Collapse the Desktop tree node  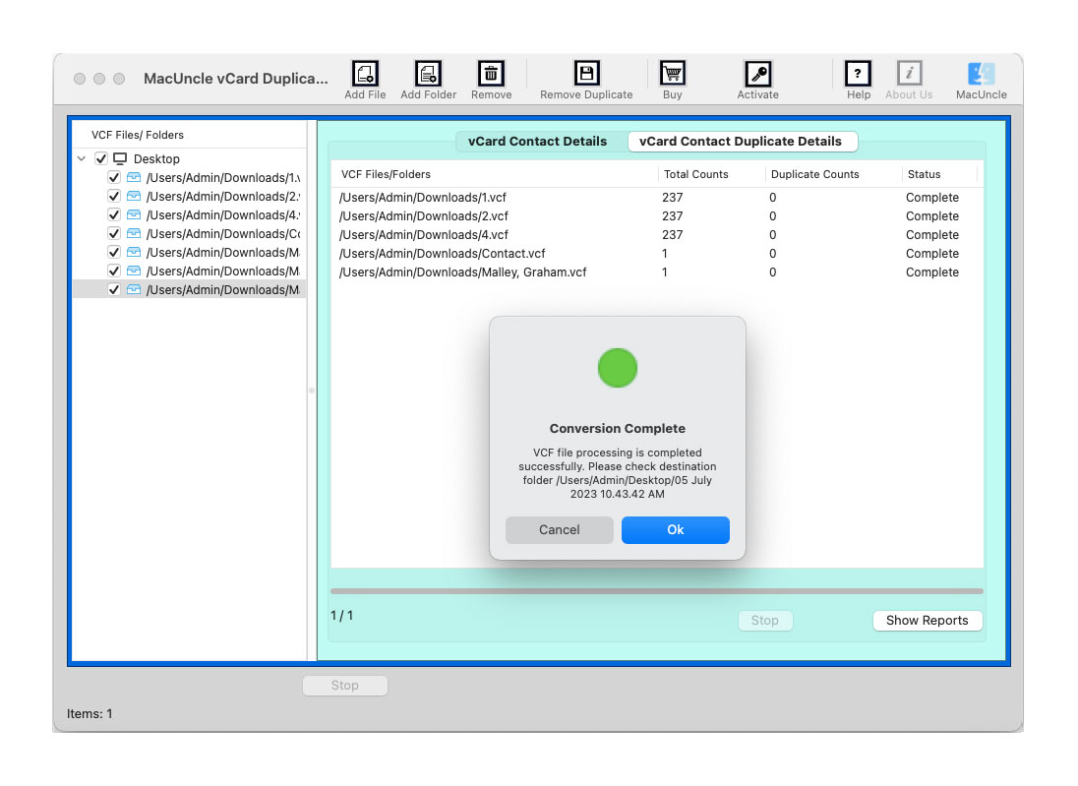coord(82,158)
